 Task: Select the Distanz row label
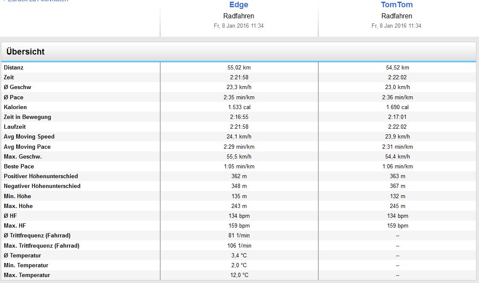pos(14,67)
